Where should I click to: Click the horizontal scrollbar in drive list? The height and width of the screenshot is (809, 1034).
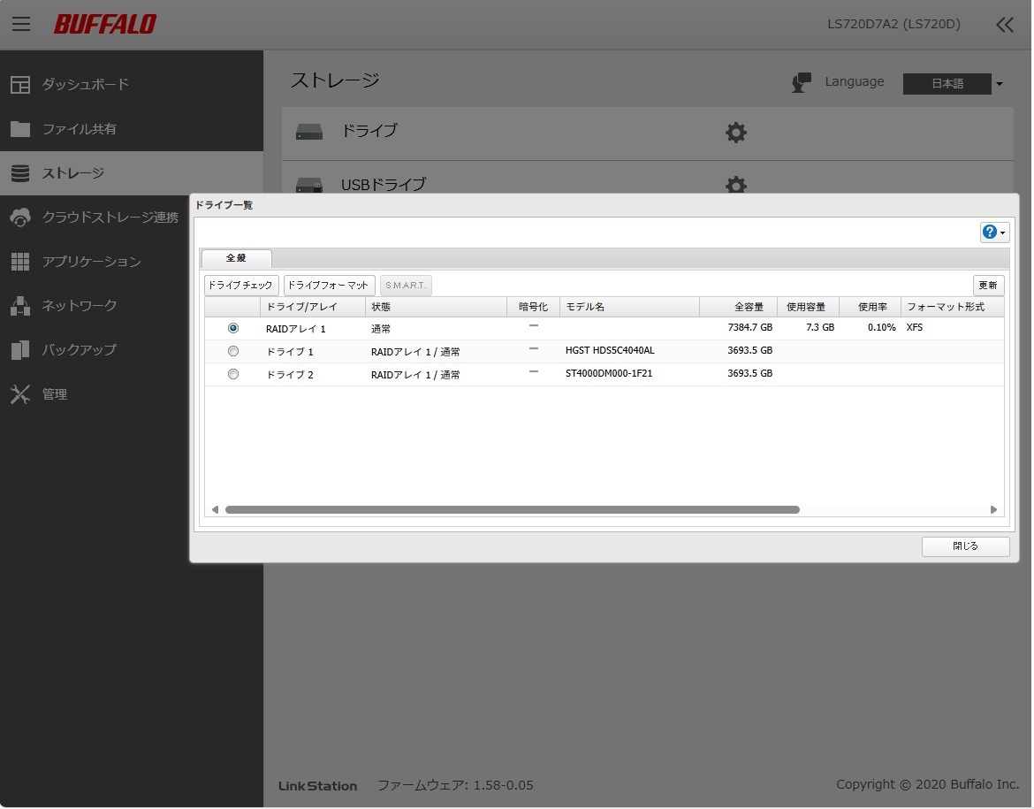[x=513, y=509]
